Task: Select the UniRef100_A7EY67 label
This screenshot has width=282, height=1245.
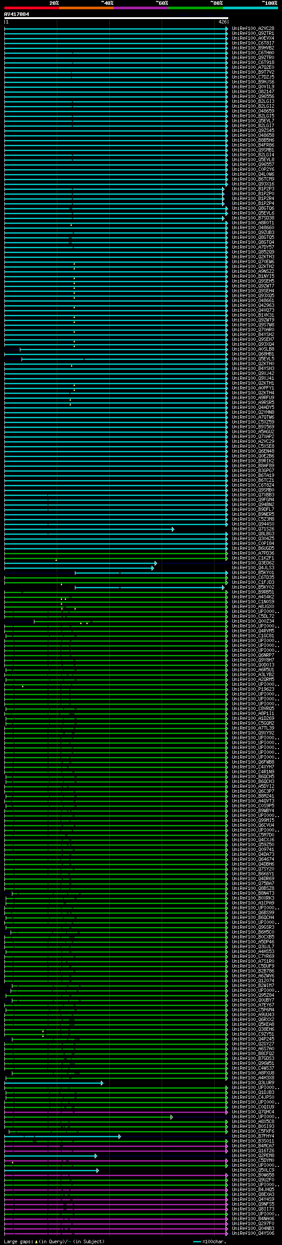Action: (252, 1006)
